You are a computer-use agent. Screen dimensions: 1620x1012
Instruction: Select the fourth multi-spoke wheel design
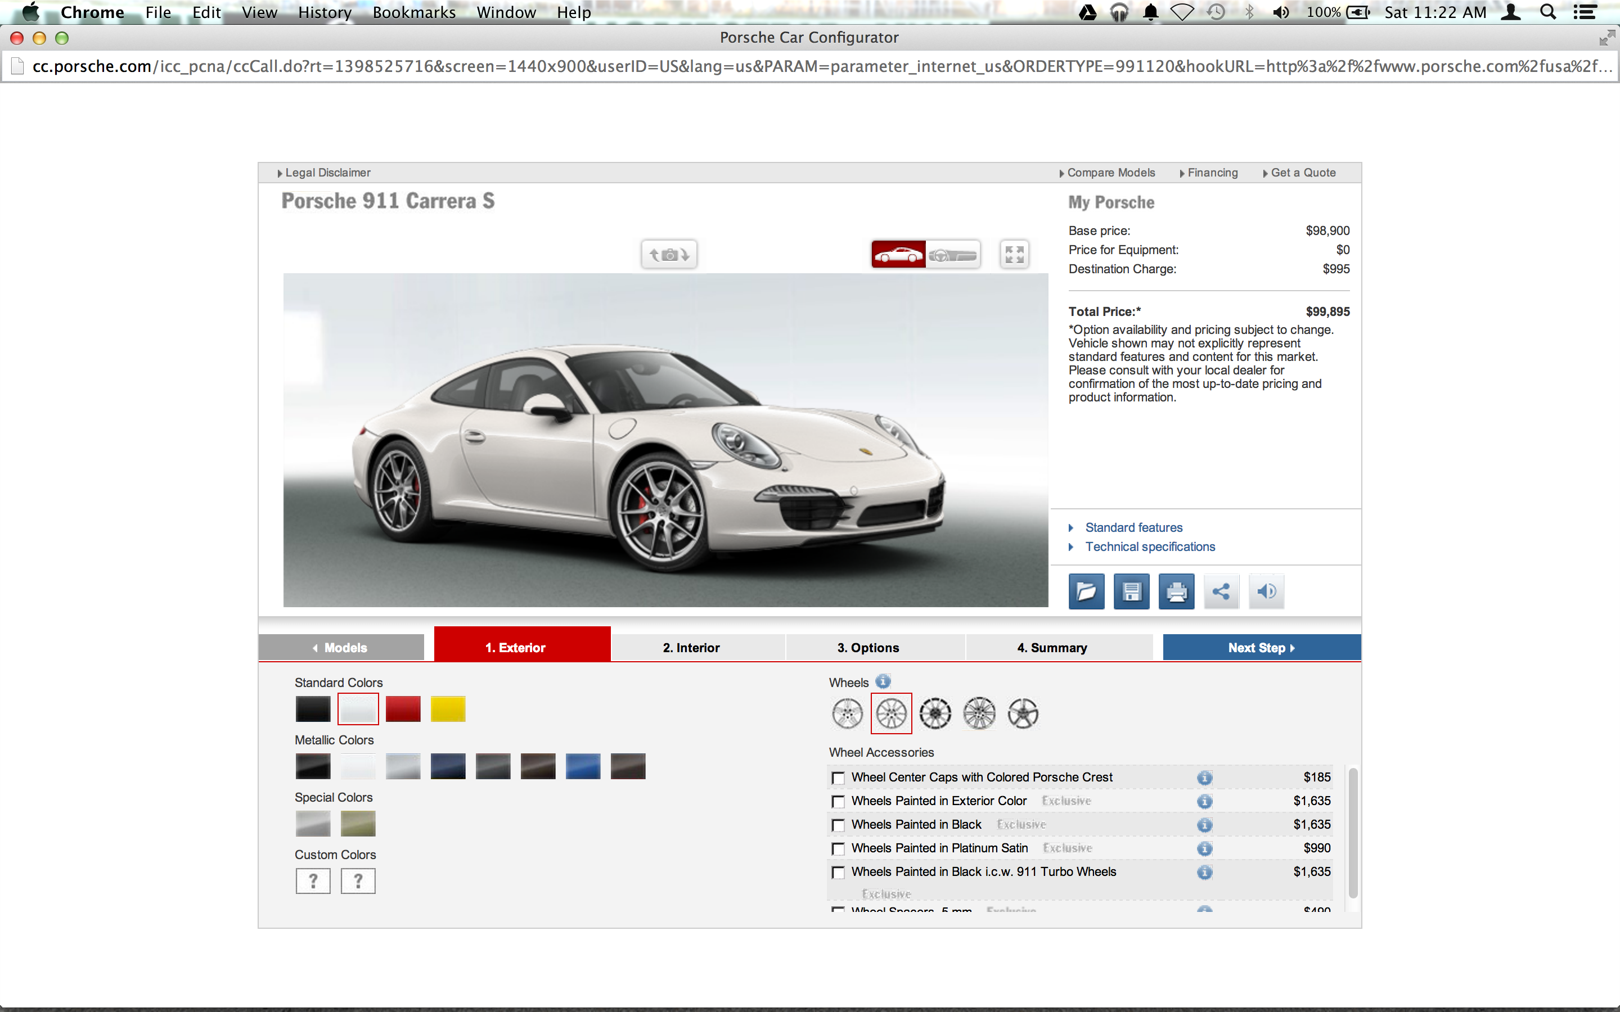pos(979,713)
